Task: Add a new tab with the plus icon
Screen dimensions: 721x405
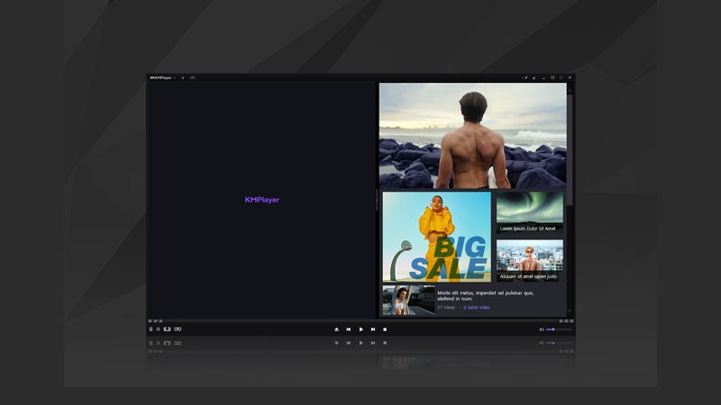Action: pos(183,77)
